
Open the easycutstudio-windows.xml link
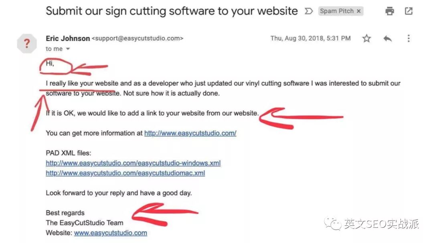[x=133, y=163]
